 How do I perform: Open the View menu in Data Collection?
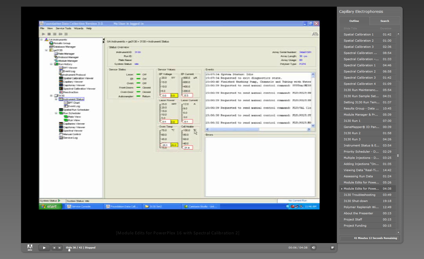click(50, 28)
